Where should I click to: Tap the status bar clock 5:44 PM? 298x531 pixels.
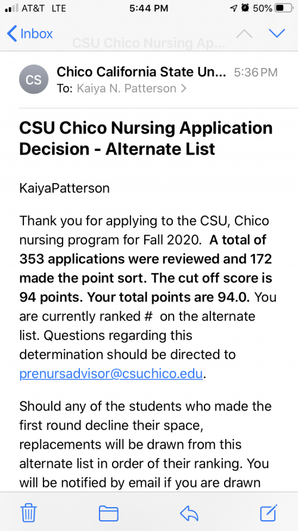tap(149, 8)
